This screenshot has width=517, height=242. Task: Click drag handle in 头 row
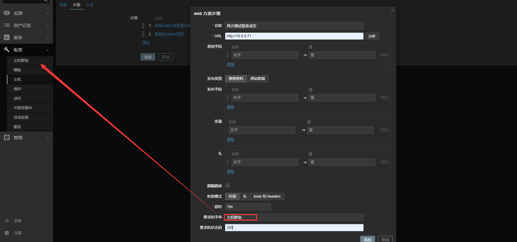click(228, 162)
